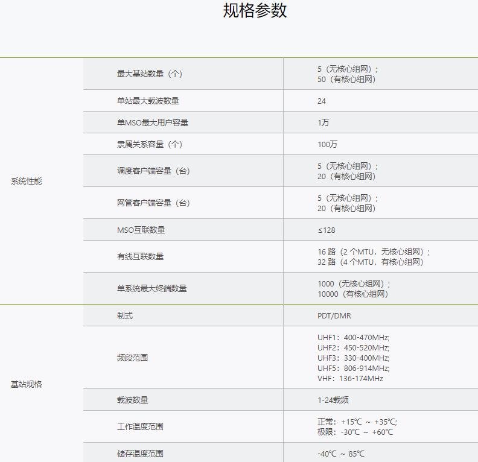
Task: Click the MSO互联数量 row label
Action: pos(141,230)
